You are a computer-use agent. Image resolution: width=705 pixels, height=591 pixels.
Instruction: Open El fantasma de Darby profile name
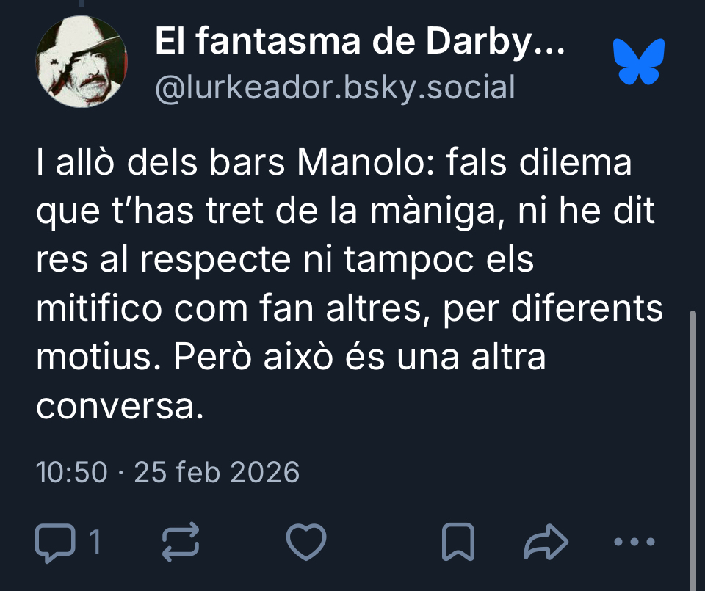pos(359,42)
